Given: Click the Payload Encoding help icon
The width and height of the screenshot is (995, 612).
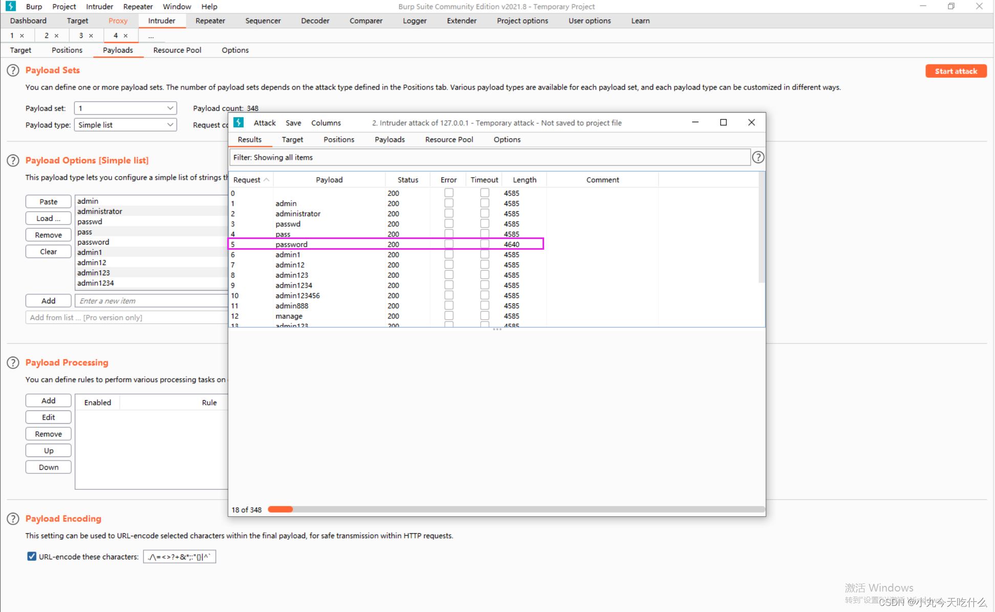Looking at the screenshot, I should pyautogui.click(x=13, y=519).
